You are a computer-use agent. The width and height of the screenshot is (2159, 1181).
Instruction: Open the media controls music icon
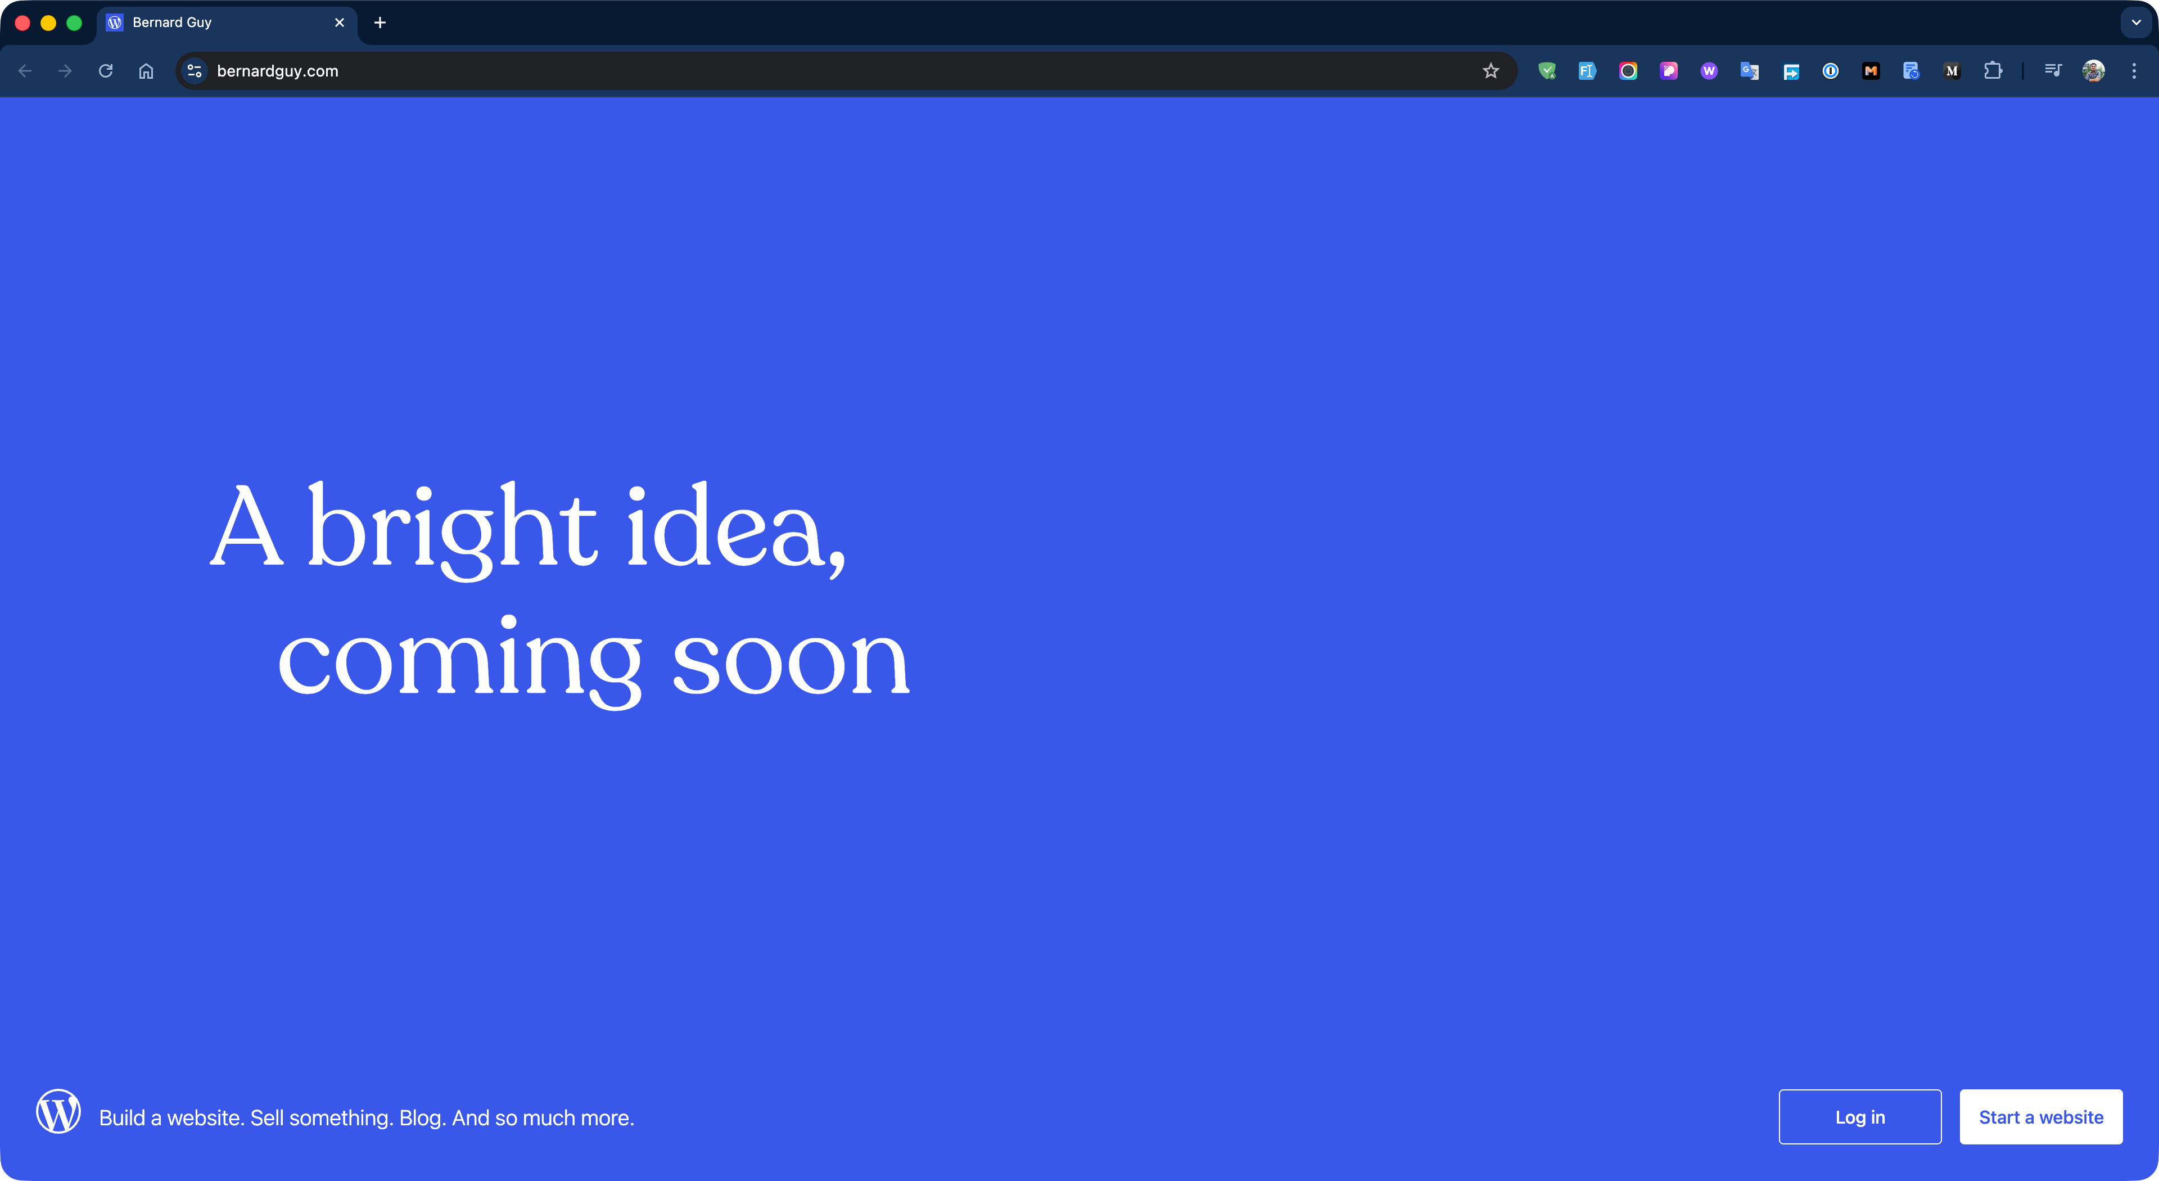click(2053, 71)
